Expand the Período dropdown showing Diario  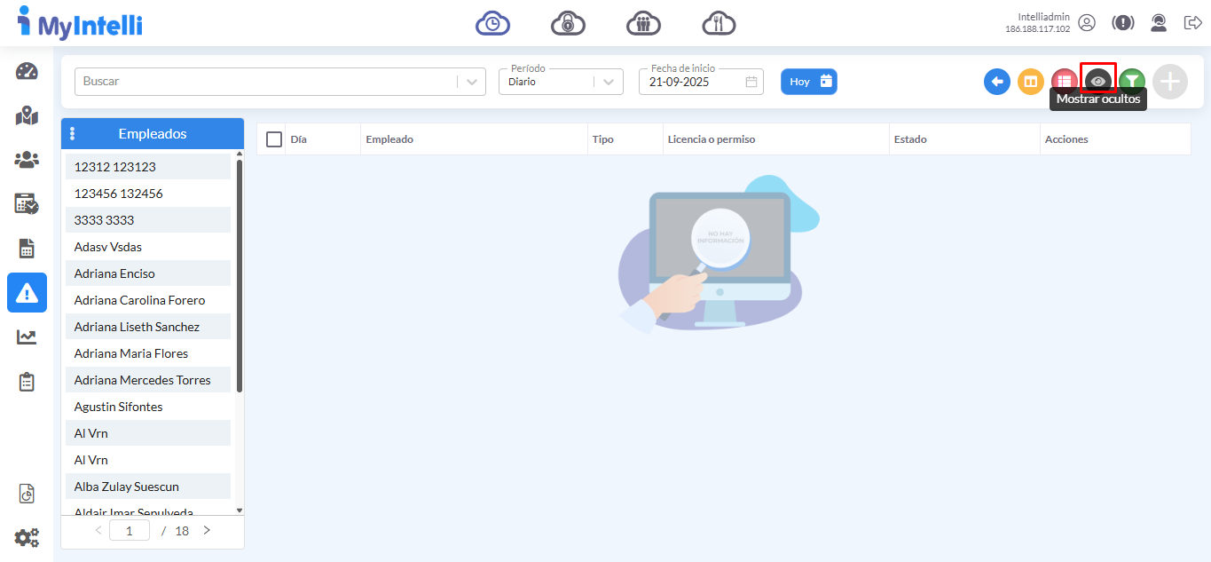[x=608, y=82]
